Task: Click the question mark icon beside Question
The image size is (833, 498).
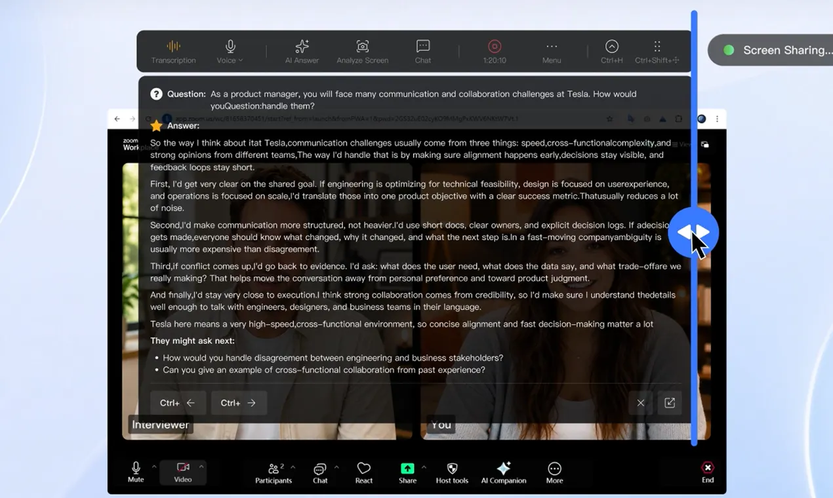Action: point(156,94)
